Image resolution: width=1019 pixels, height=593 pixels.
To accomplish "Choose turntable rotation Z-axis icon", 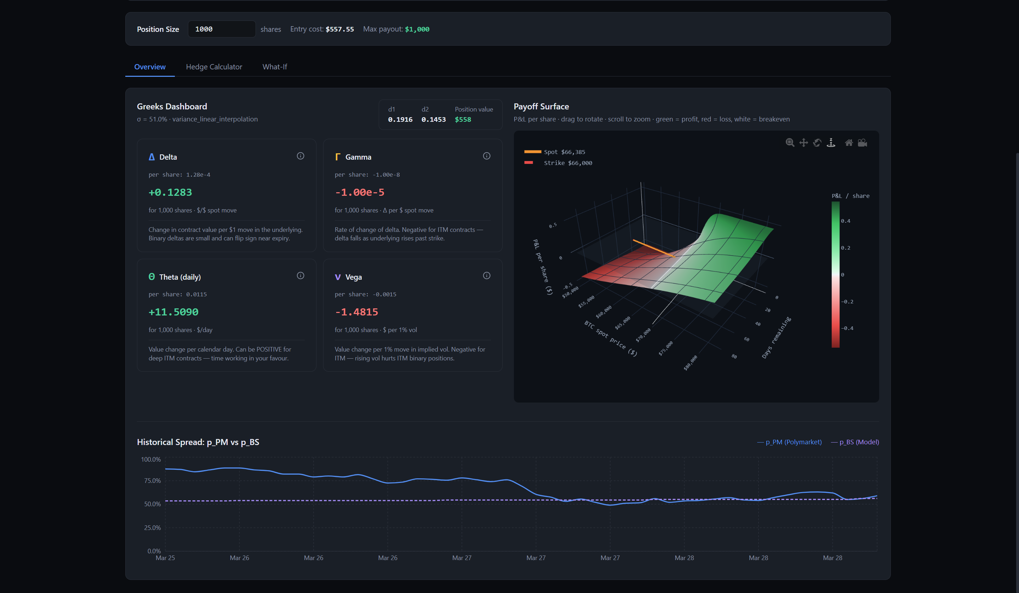I will click(831, 142).
